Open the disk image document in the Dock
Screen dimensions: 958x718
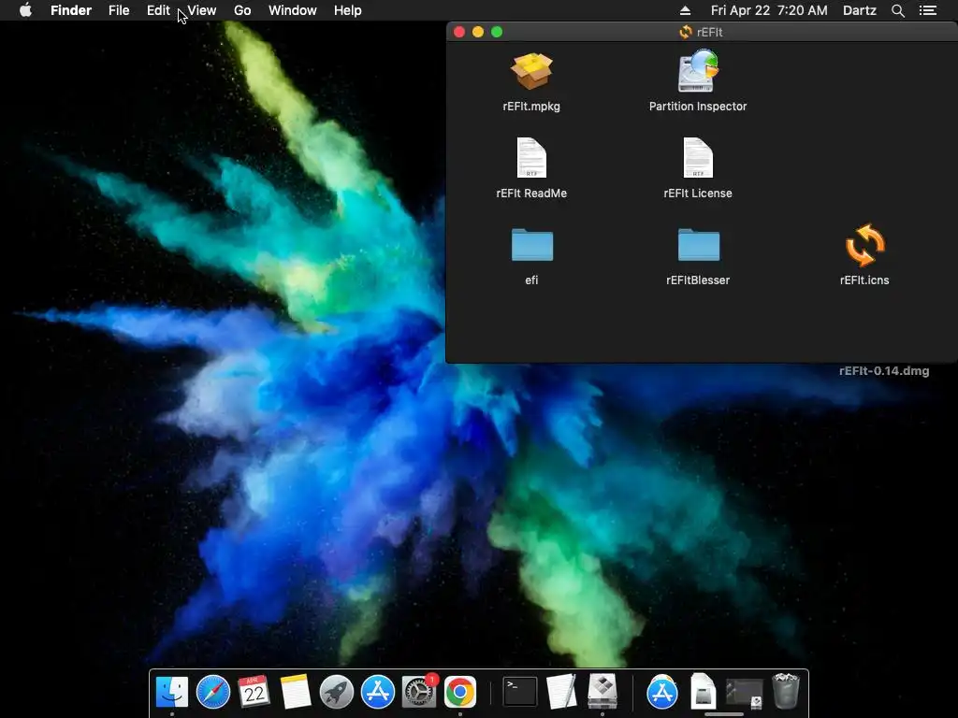(704, 692)
